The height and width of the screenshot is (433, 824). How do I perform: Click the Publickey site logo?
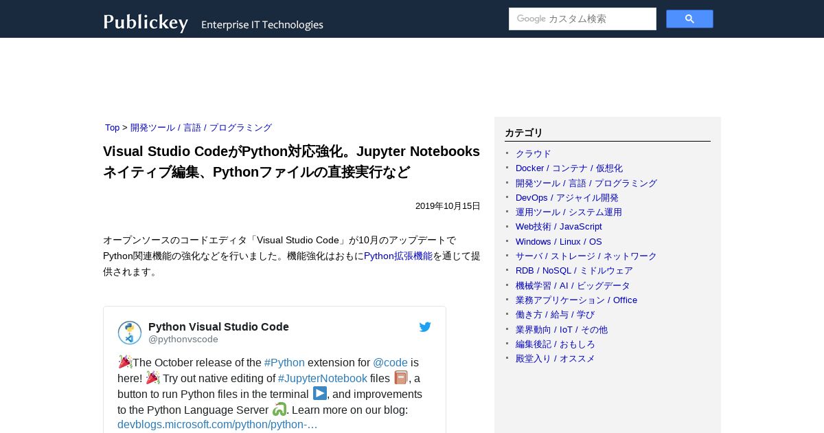[146, 23]
